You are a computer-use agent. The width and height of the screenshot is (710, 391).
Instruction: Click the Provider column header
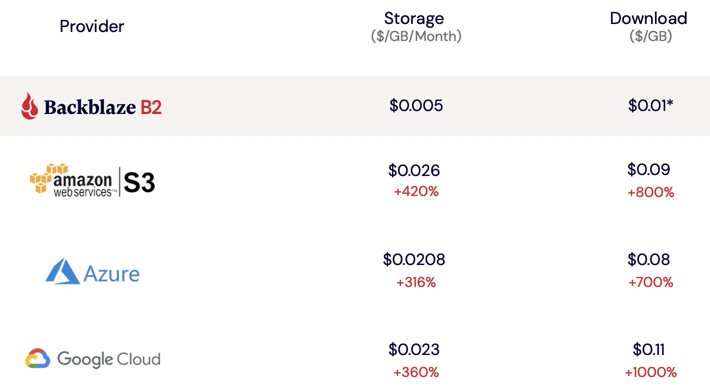click(92, 26)
